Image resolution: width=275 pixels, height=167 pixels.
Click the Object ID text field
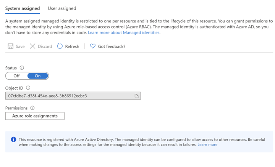coord(69,96)
